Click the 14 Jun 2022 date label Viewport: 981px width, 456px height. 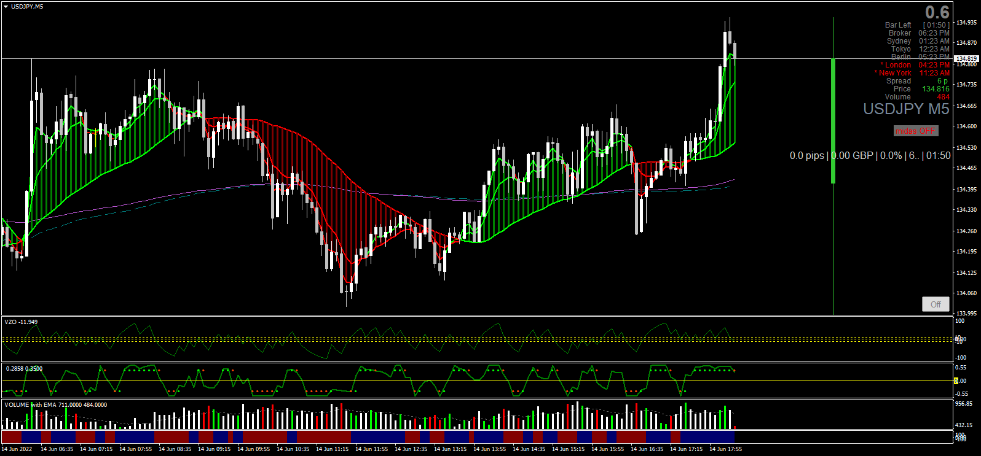click(x=17, y=449)
